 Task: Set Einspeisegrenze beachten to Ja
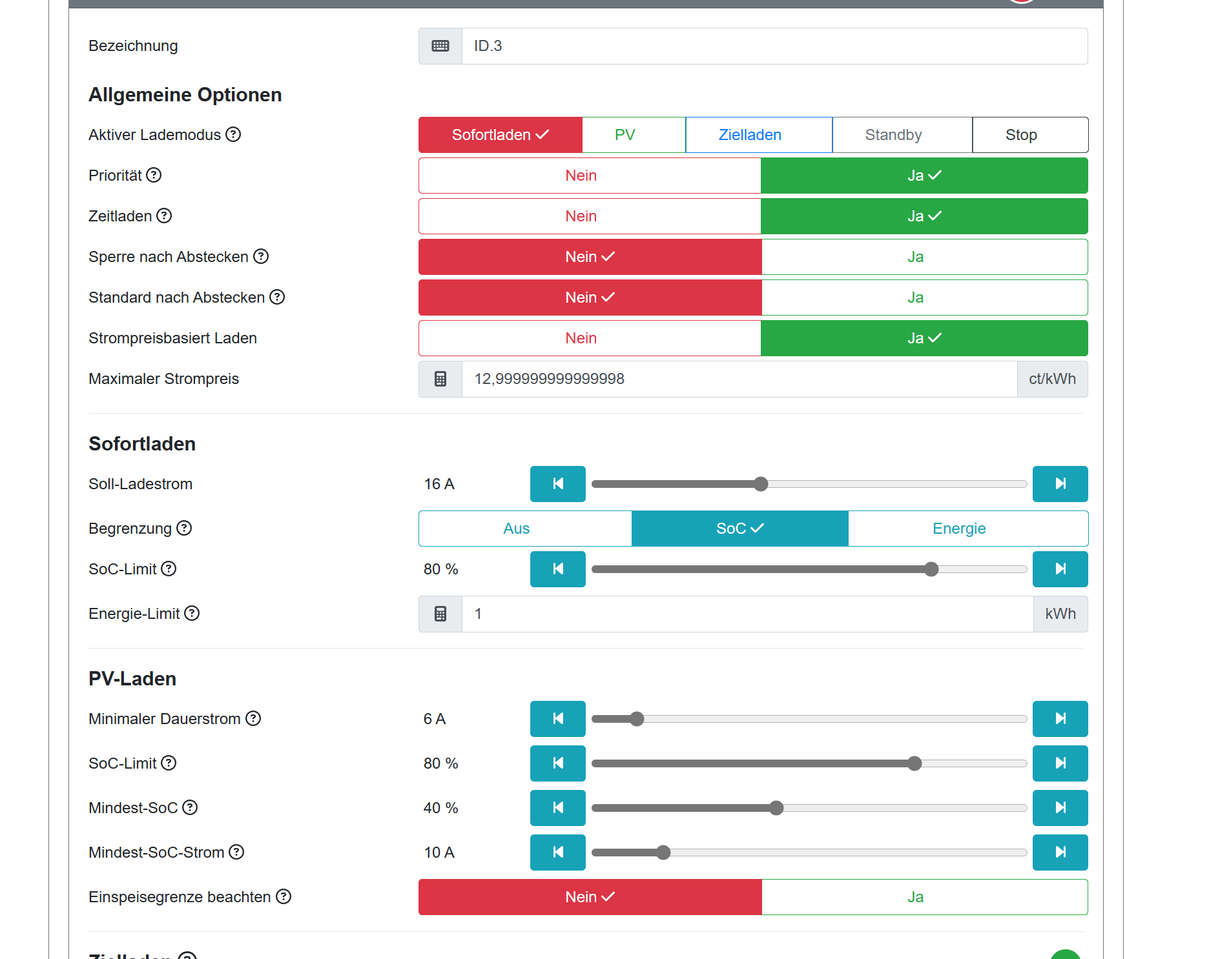tap(925, 897)
